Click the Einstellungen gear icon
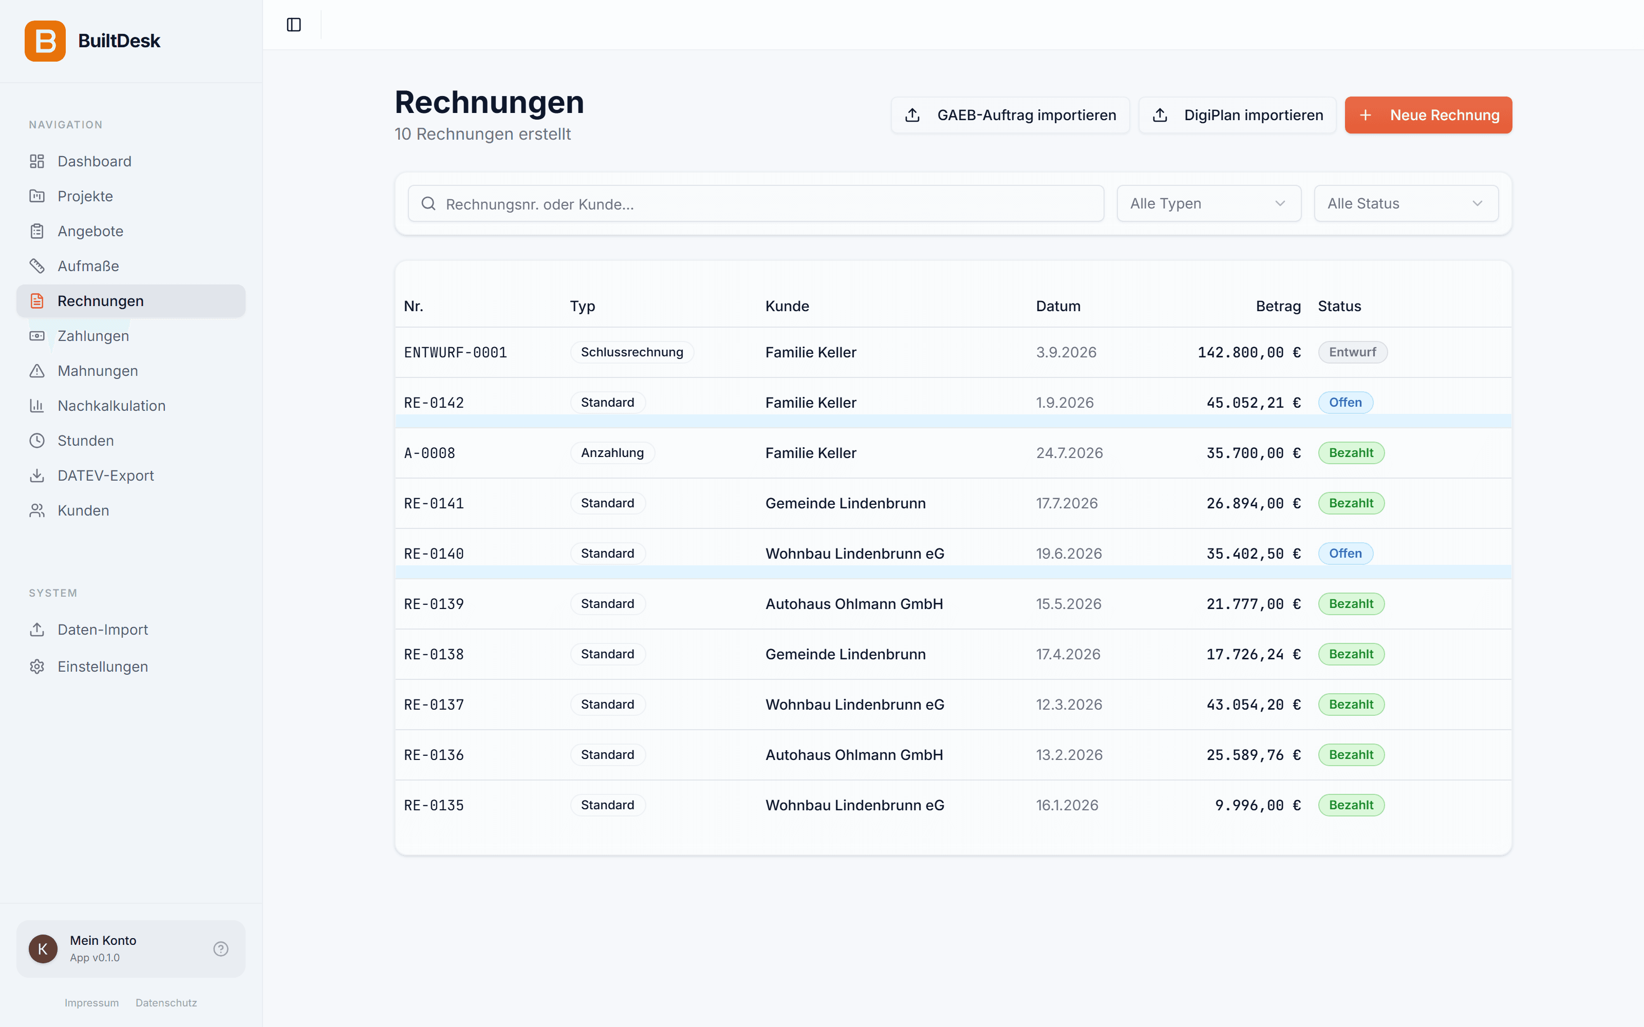1644x1027 pixels. coord(36,667)
